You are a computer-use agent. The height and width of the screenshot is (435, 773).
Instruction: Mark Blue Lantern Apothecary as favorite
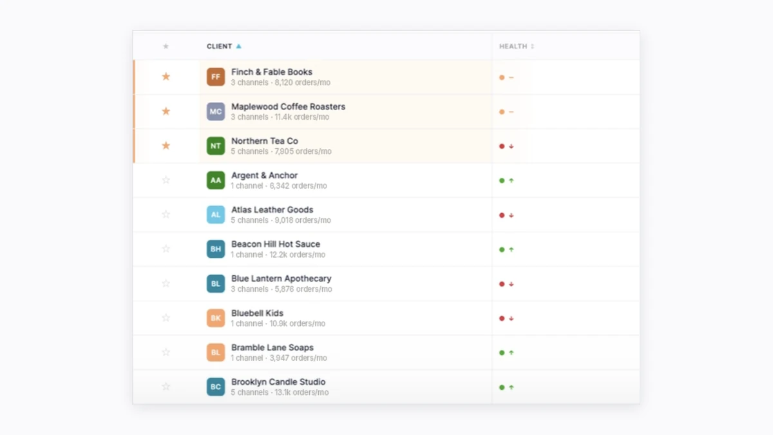click(x=166, y=284)
